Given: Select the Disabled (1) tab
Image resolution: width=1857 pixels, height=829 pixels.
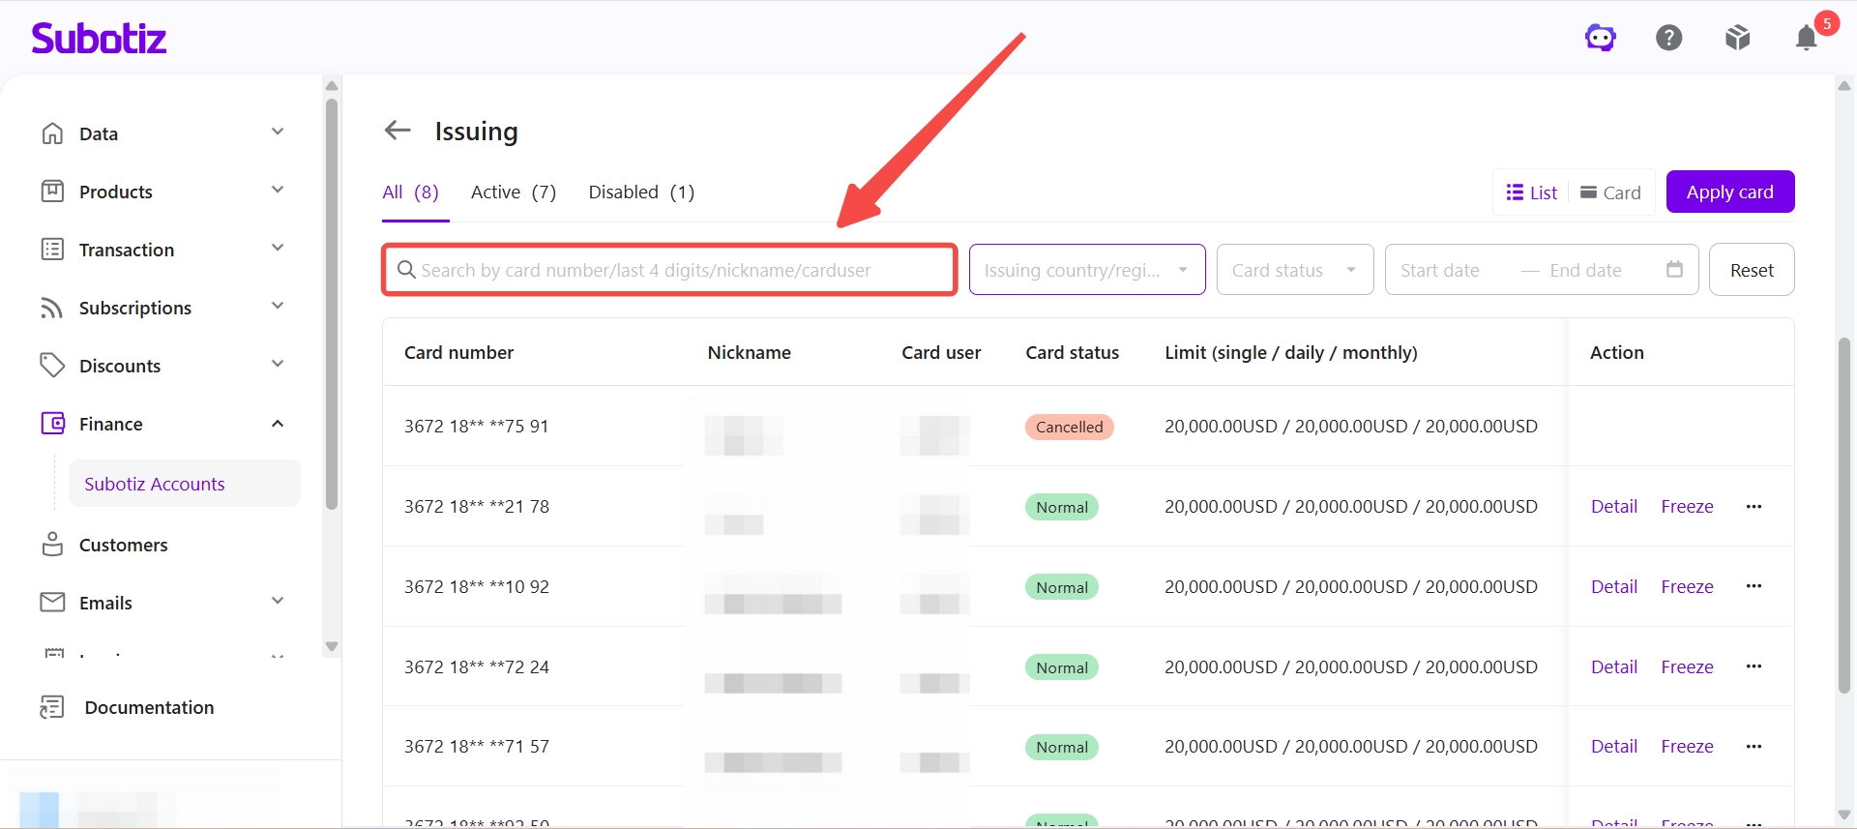Looking at the screenshot, I should (x=641, y=192).
